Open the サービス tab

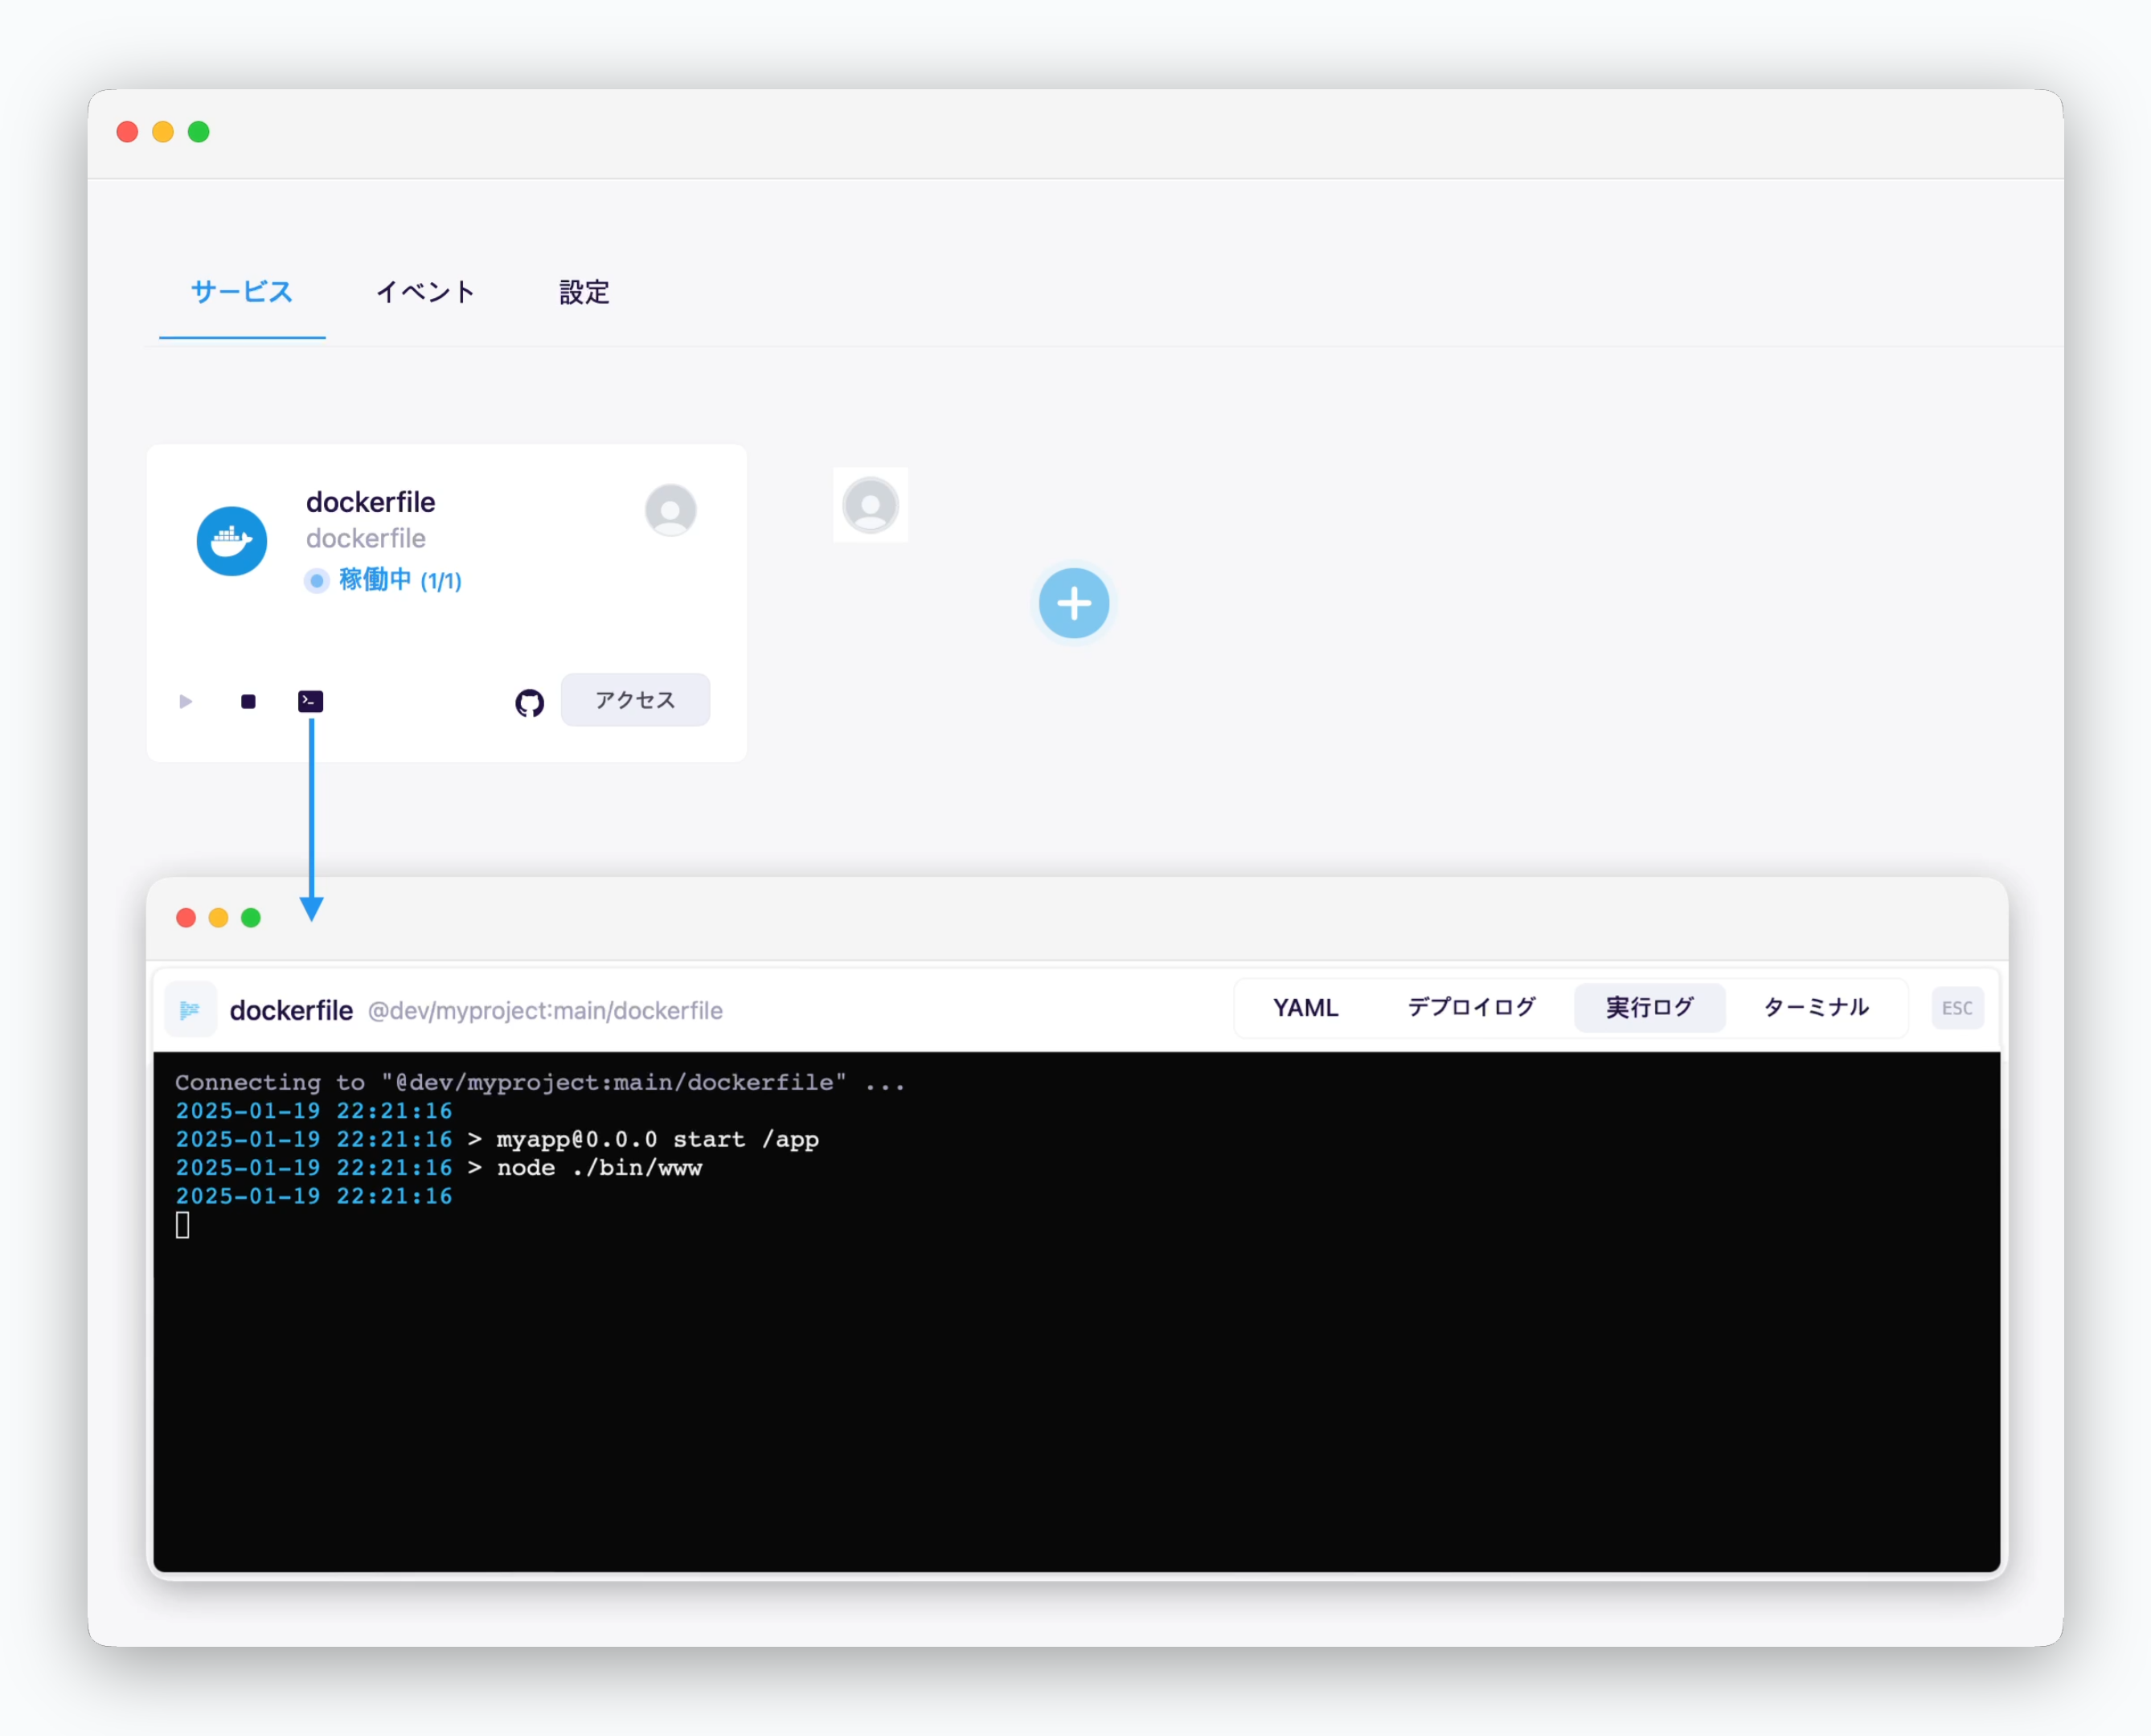[x=242, y=292]
